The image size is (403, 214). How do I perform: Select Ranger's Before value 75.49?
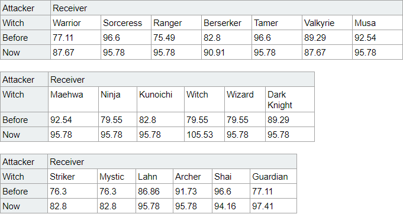click(176, 38)
